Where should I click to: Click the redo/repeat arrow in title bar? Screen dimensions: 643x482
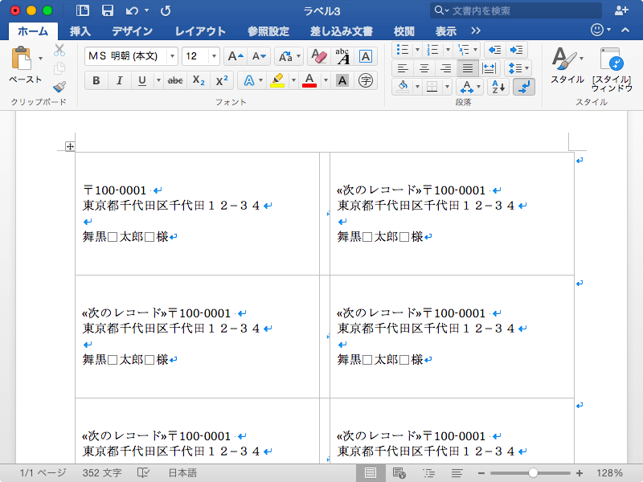166,10
